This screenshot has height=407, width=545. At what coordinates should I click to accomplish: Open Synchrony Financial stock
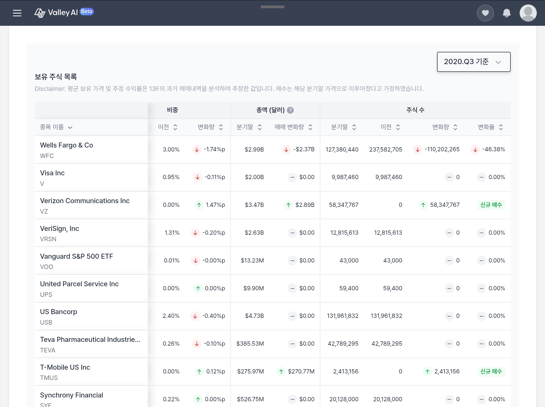[x=72, y=395]
